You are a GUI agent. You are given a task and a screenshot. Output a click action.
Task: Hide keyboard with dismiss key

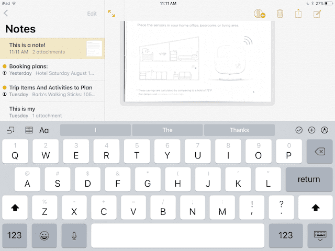[x=320, y=235]
